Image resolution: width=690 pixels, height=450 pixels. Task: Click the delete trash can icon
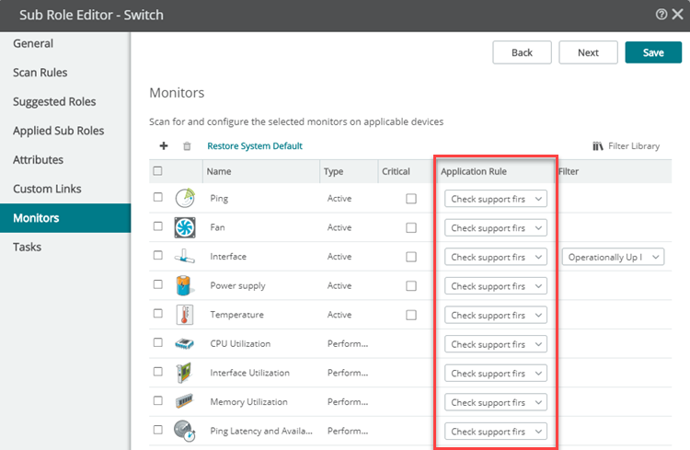tap(187, 146)
